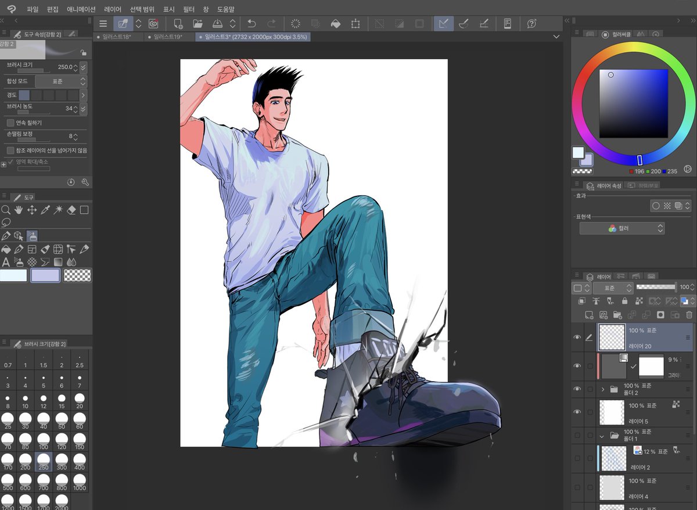697x510 pixels.
Task: Click the New canvas icon in command bar
Action: 178,23
